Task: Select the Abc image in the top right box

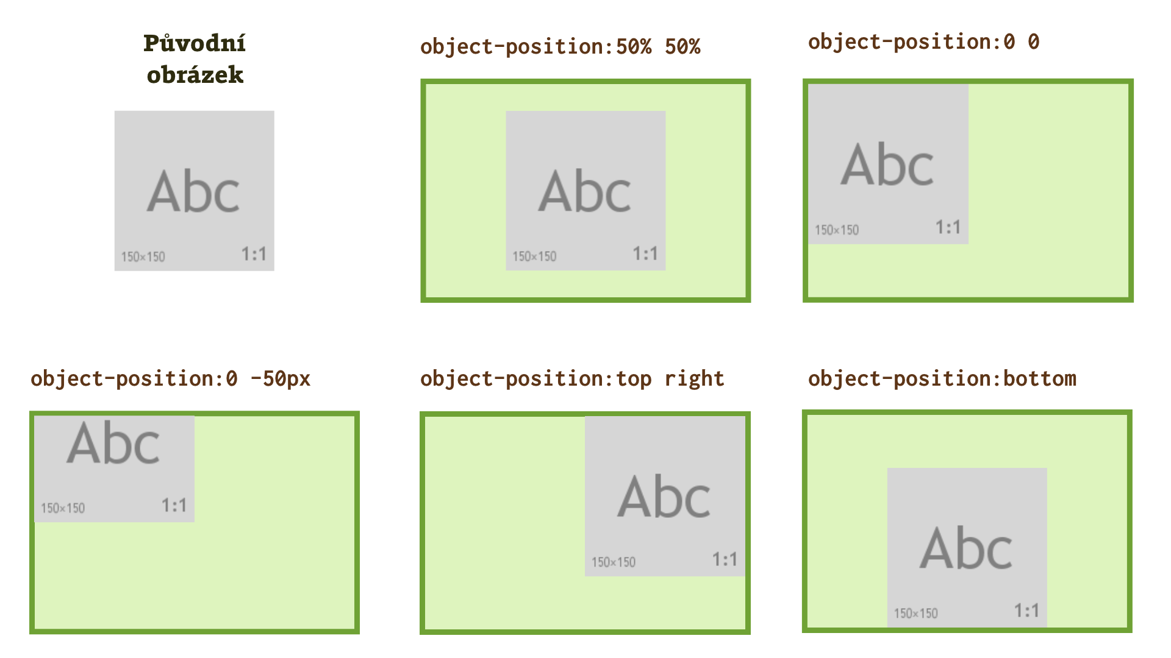Action: point(665,496)
